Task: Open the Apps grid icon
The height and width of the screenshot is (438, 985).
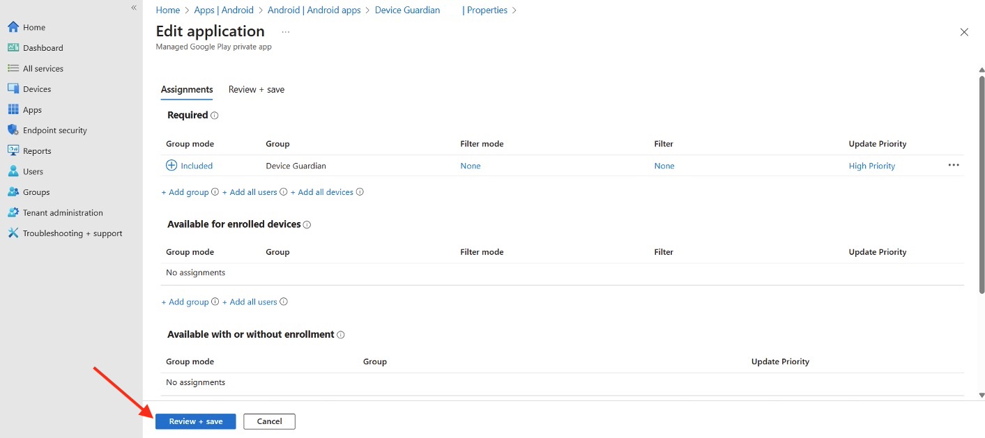Action: click(x=13, y=110)
